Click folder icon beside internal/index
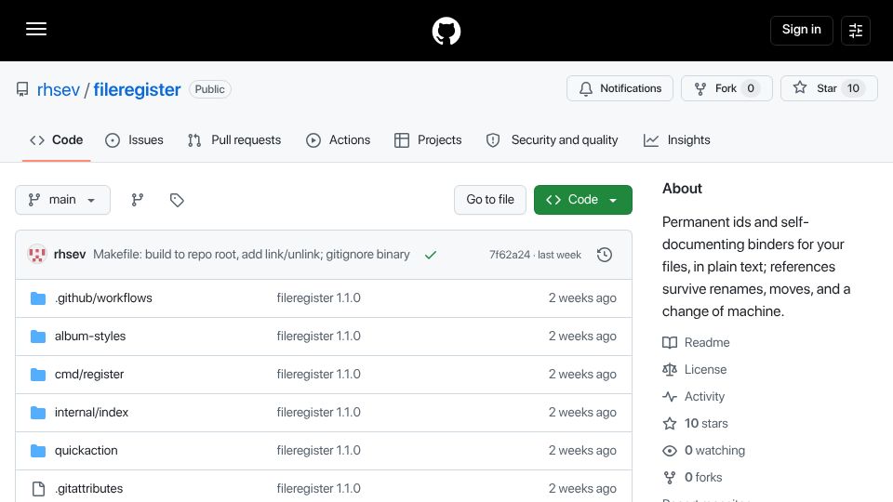 (38, 413)
